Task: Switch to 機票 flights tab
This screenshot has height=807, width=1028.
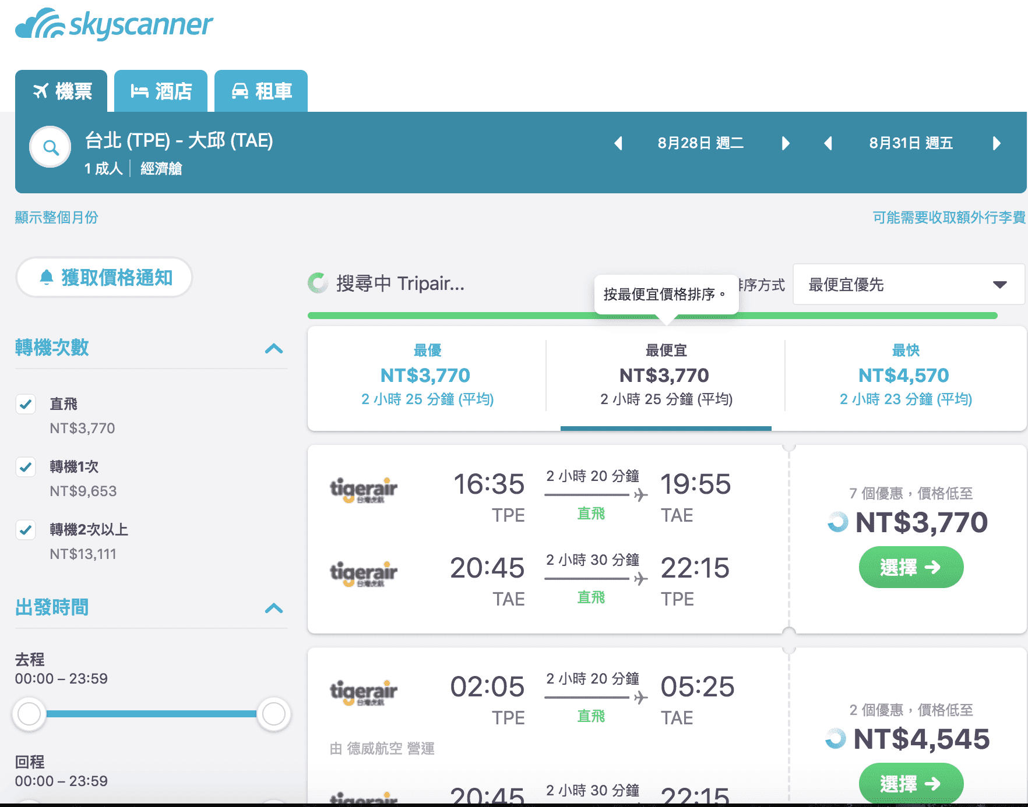Action: (61, 91)
